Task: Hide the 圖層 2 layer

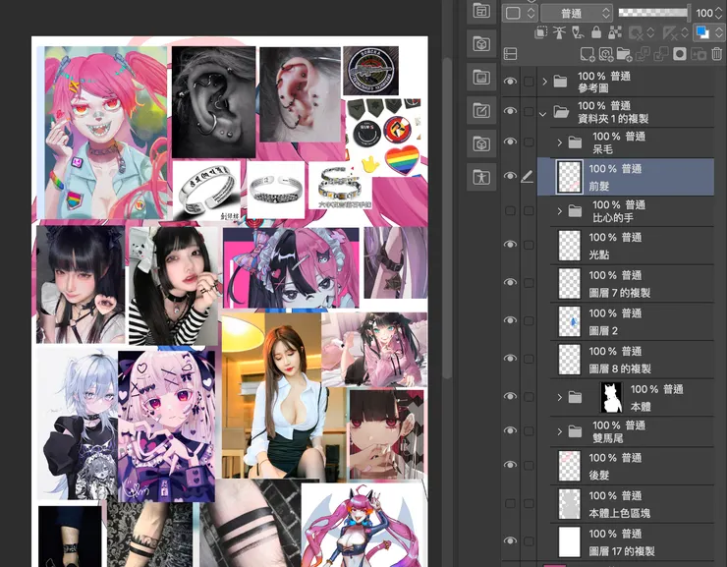Action: click(510, 320)
